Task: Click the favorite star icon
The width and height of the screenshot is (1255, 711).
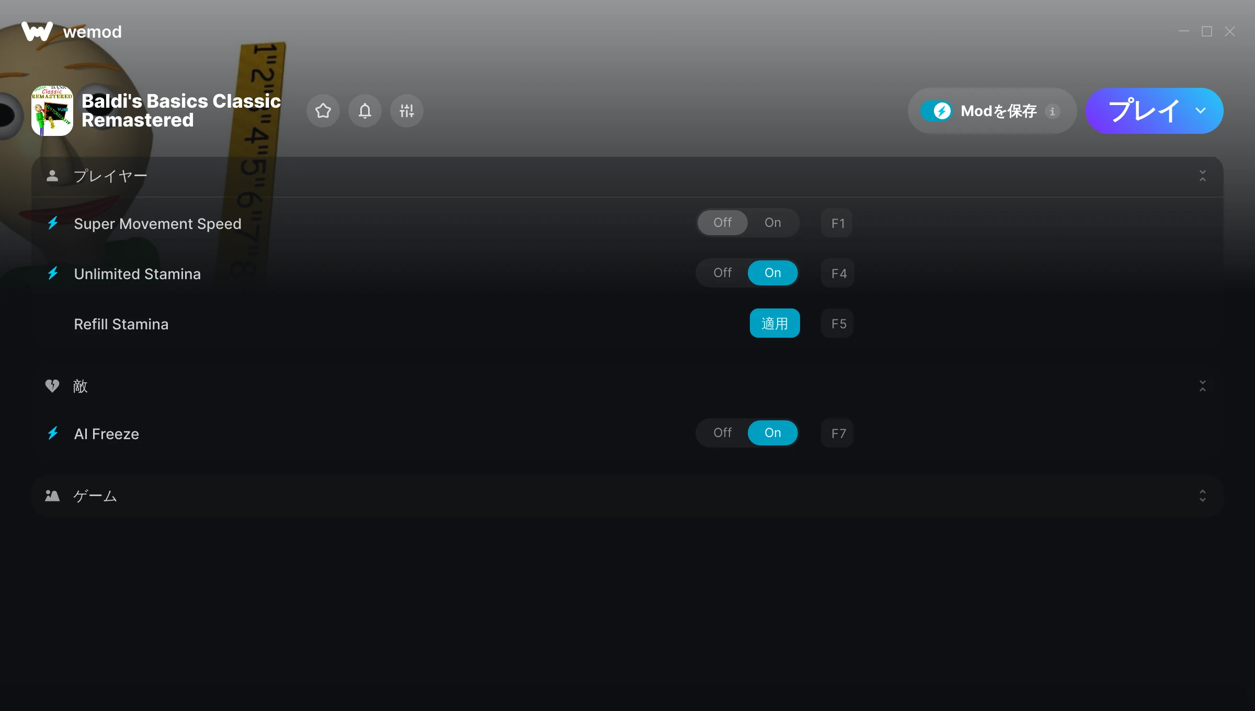Action: [323, 111]
